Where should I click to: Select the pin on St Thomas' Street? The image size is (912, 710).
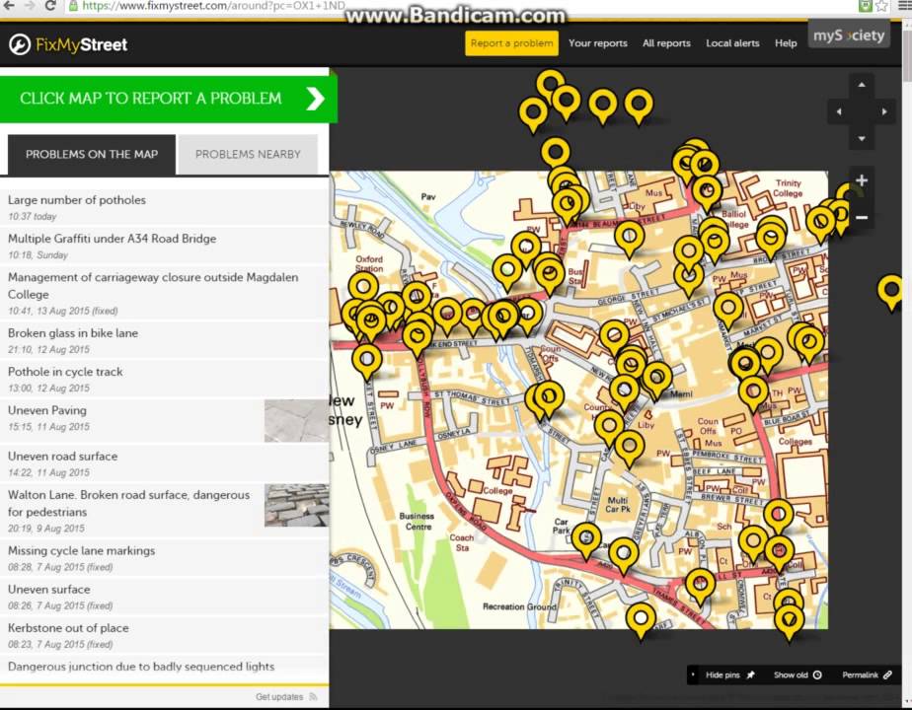549,399
